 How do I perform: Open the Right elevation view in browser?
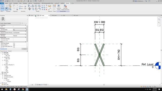(x=7, y=71)
